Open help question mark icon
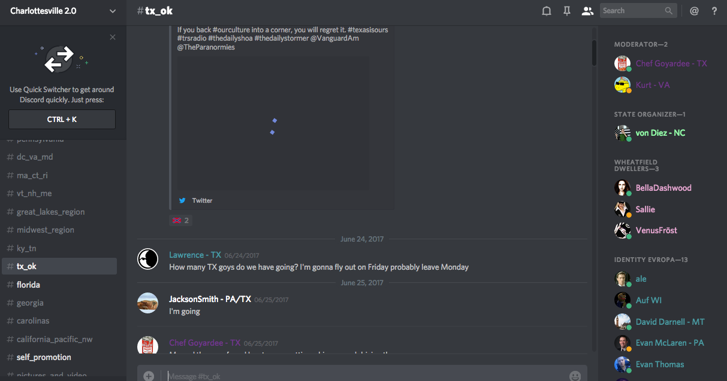 tap(714, 11)
